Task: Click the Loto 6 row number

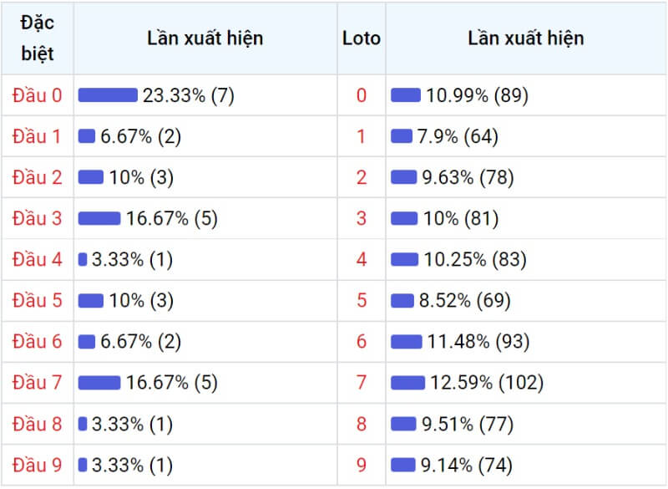Action: [x=362, y=342]
